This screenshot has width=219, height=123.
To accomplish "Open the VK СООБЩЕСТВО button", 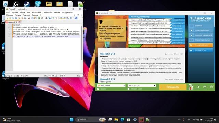I will (x=201, y=50).
